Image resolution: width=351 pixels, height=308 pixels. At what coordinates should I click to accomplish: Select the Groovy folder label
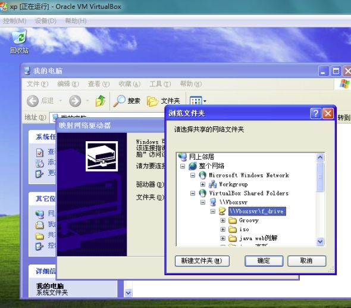249,220
